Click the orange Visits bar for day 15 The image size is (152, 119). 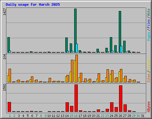pyautogui.click(x=72, y=71)
